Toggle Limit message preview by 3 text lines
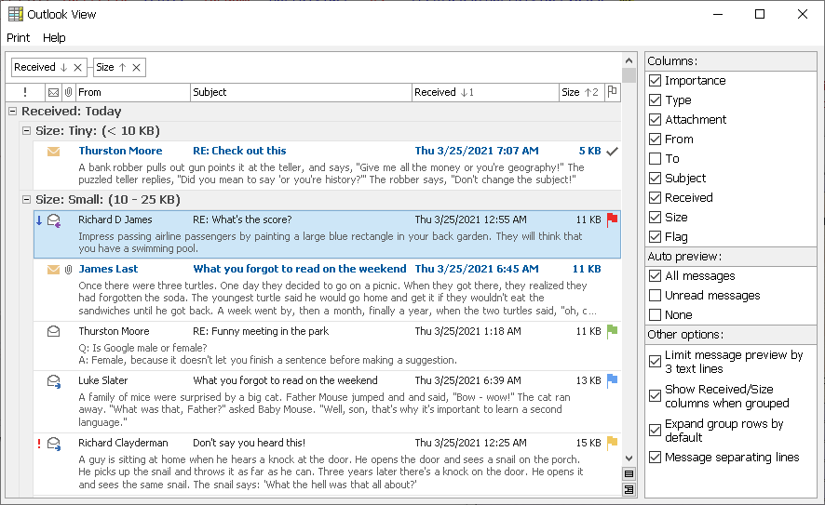The image size is (825, 505). click(655, 362)
